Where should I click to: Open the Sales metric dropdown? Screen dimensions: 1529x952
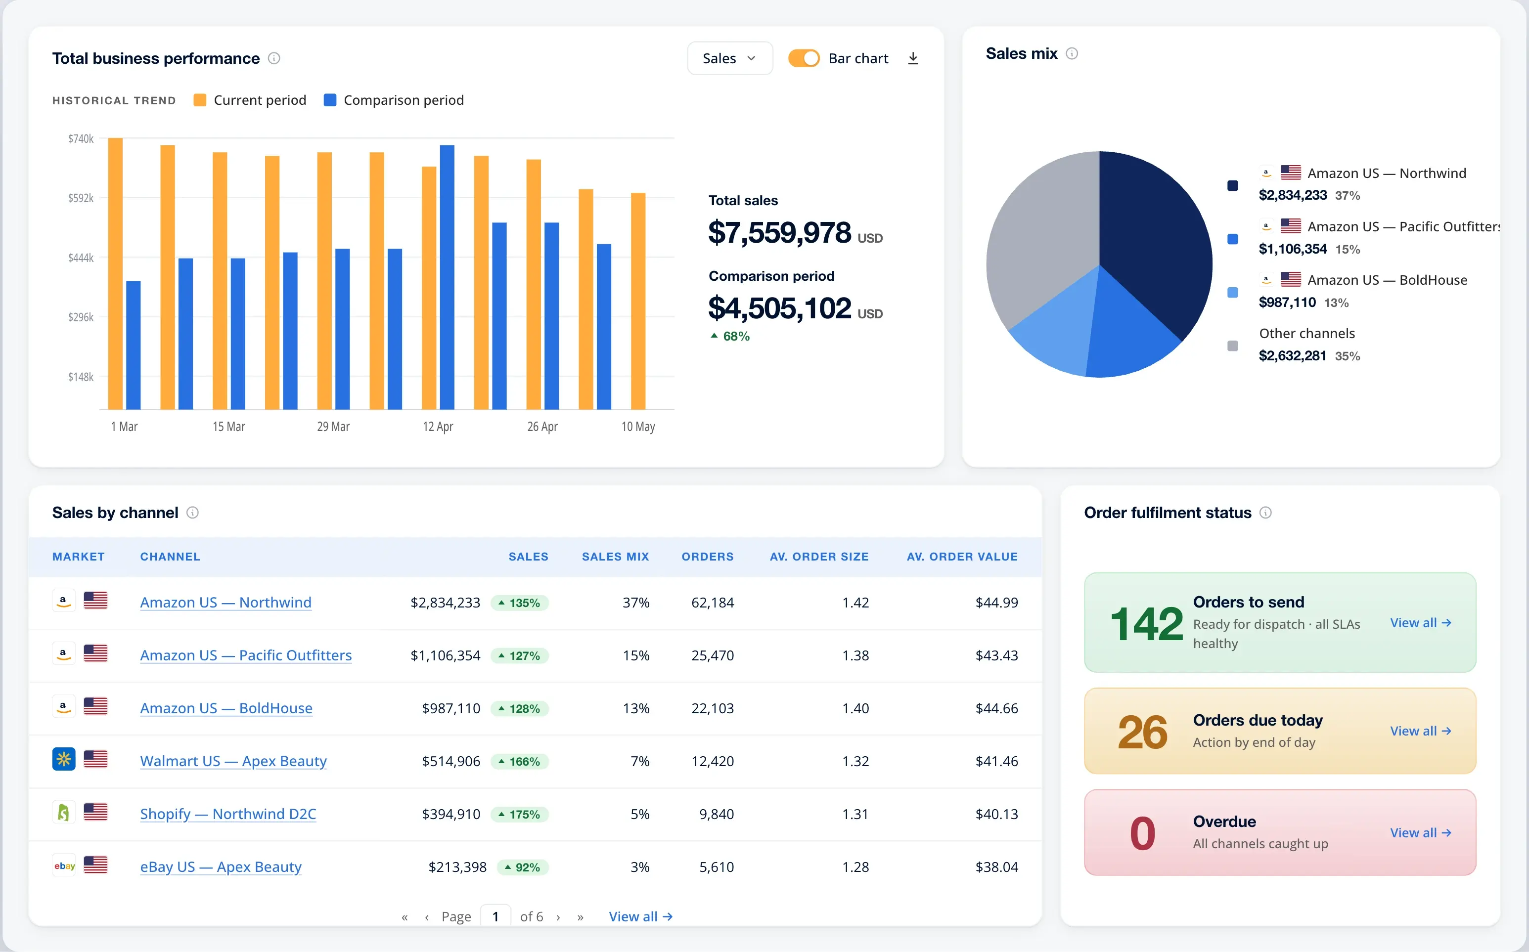click(x=730, y=58)
